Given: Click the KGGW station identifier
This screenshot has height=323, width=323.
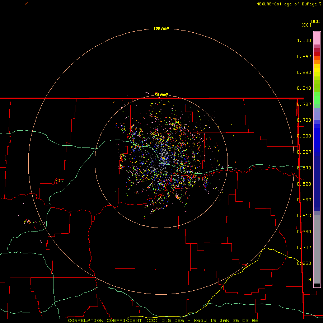Looking at the screenshot, I should pos(200,320).
